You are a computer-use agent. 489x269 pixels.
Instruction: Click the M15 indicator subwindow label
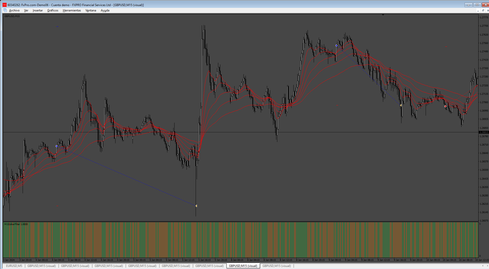(16, 224)
